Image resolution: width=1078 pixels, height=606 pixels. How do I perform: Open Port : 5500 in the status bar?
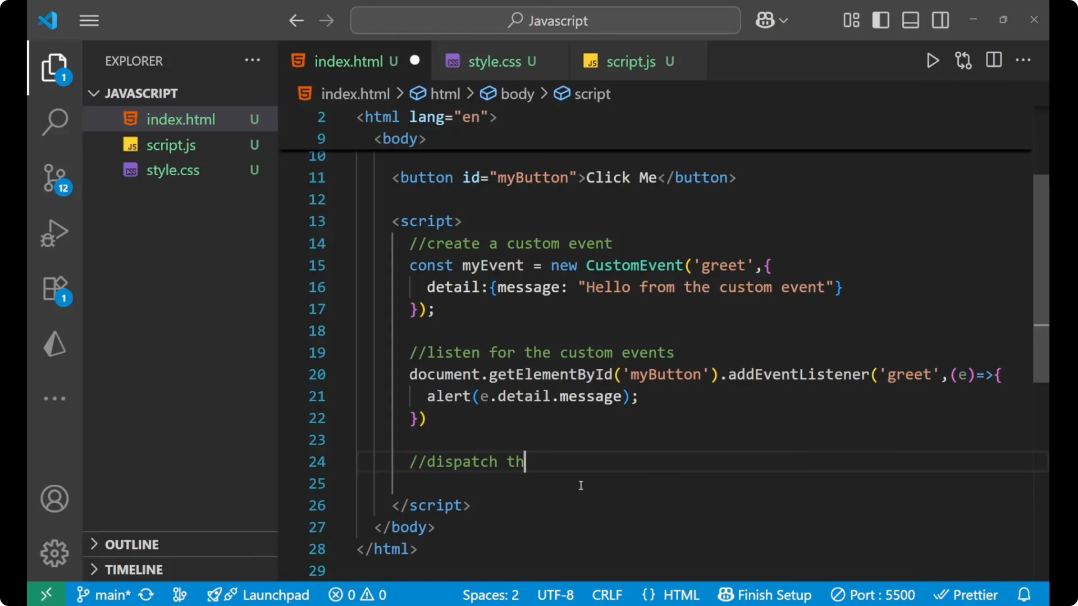pyautogui.click(x=872, y=594)
